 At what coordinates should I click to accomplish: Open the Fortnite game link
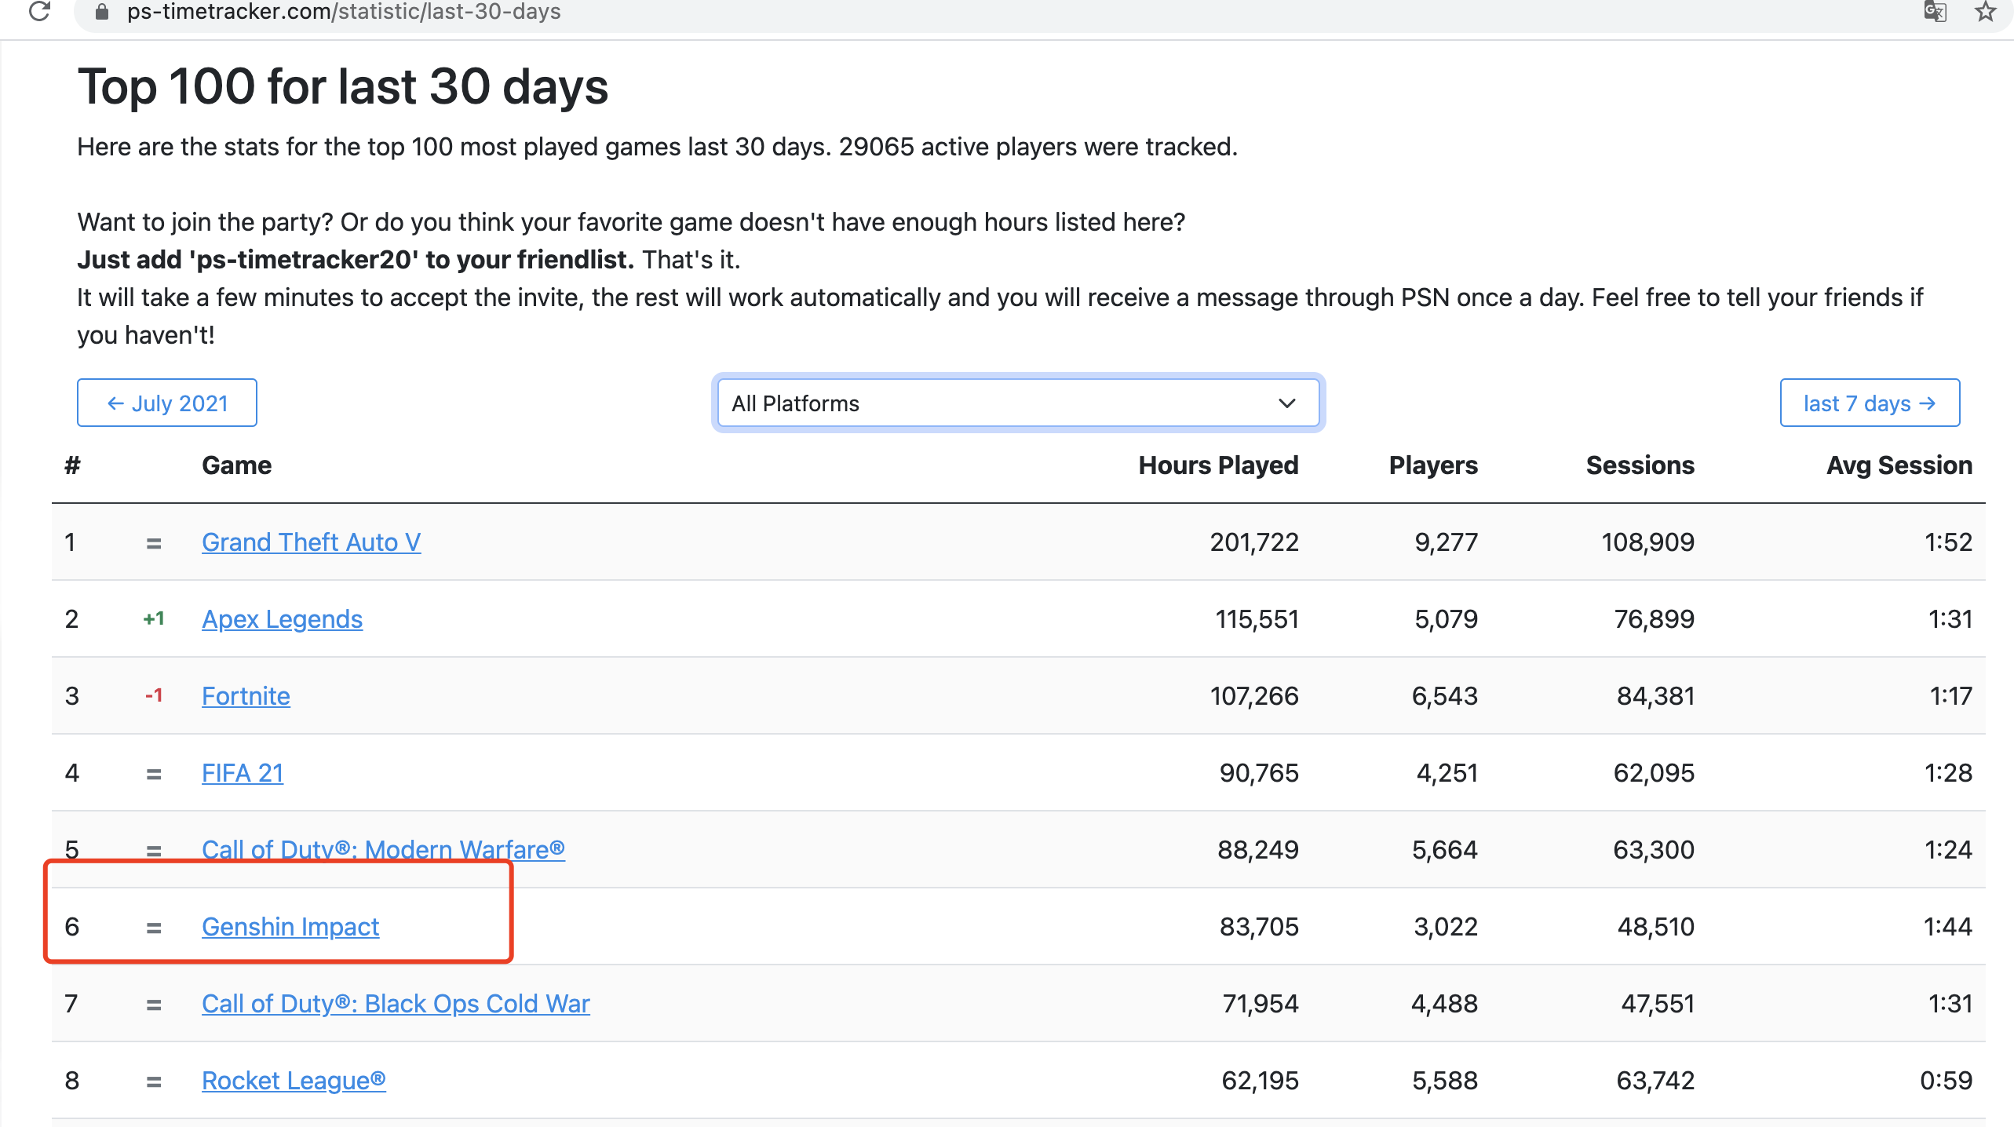pyautogui.click(x=246, y=696)
